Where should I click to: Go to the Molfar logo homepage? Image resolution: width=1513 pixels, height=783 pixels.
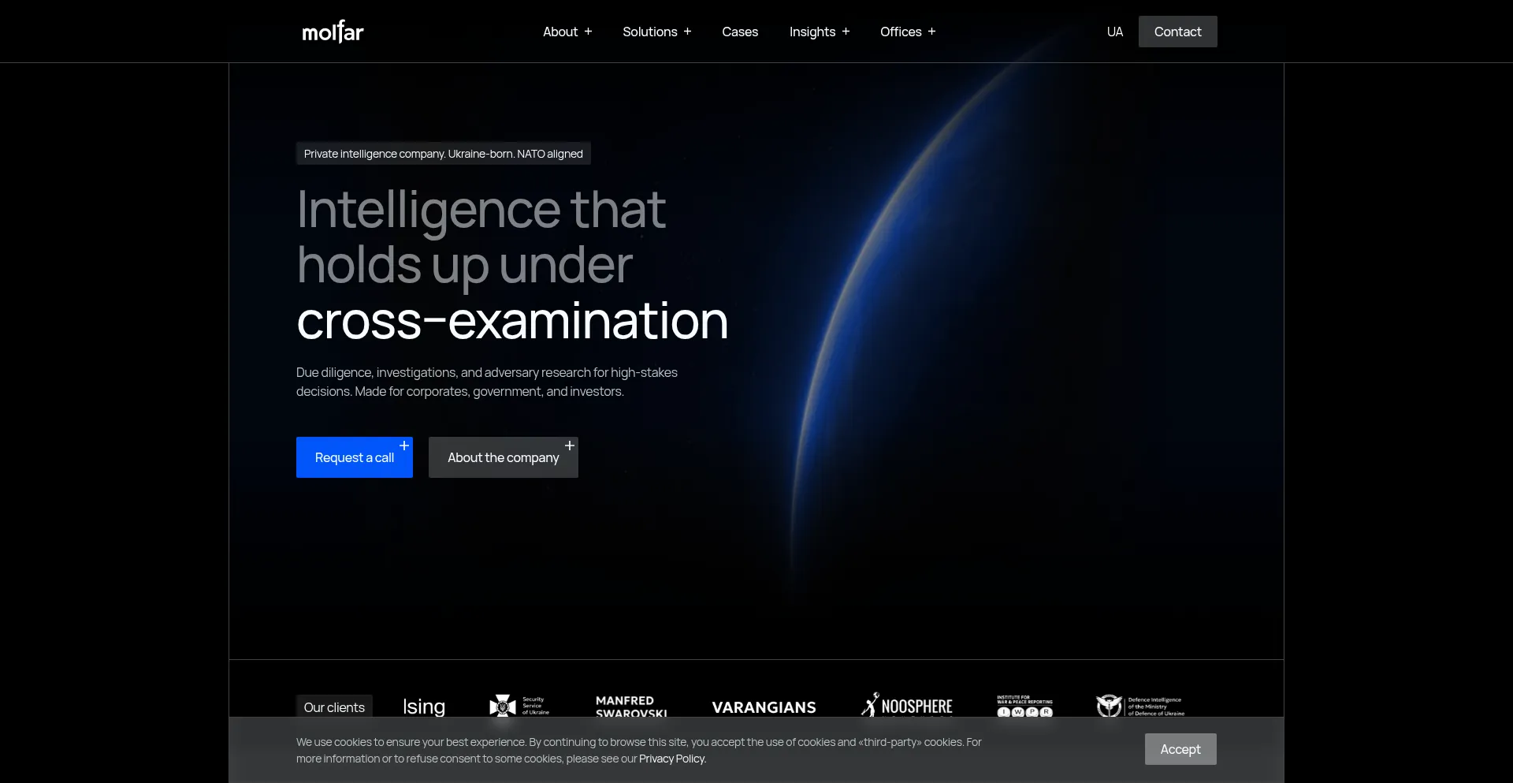[x=333, y=32]
